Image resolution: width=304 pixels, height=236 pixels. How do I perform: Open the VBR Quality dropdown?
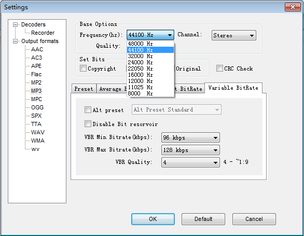[x=190, y=162]
